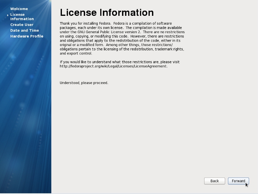Select License Information in the sidebar

tap(22, 17)
